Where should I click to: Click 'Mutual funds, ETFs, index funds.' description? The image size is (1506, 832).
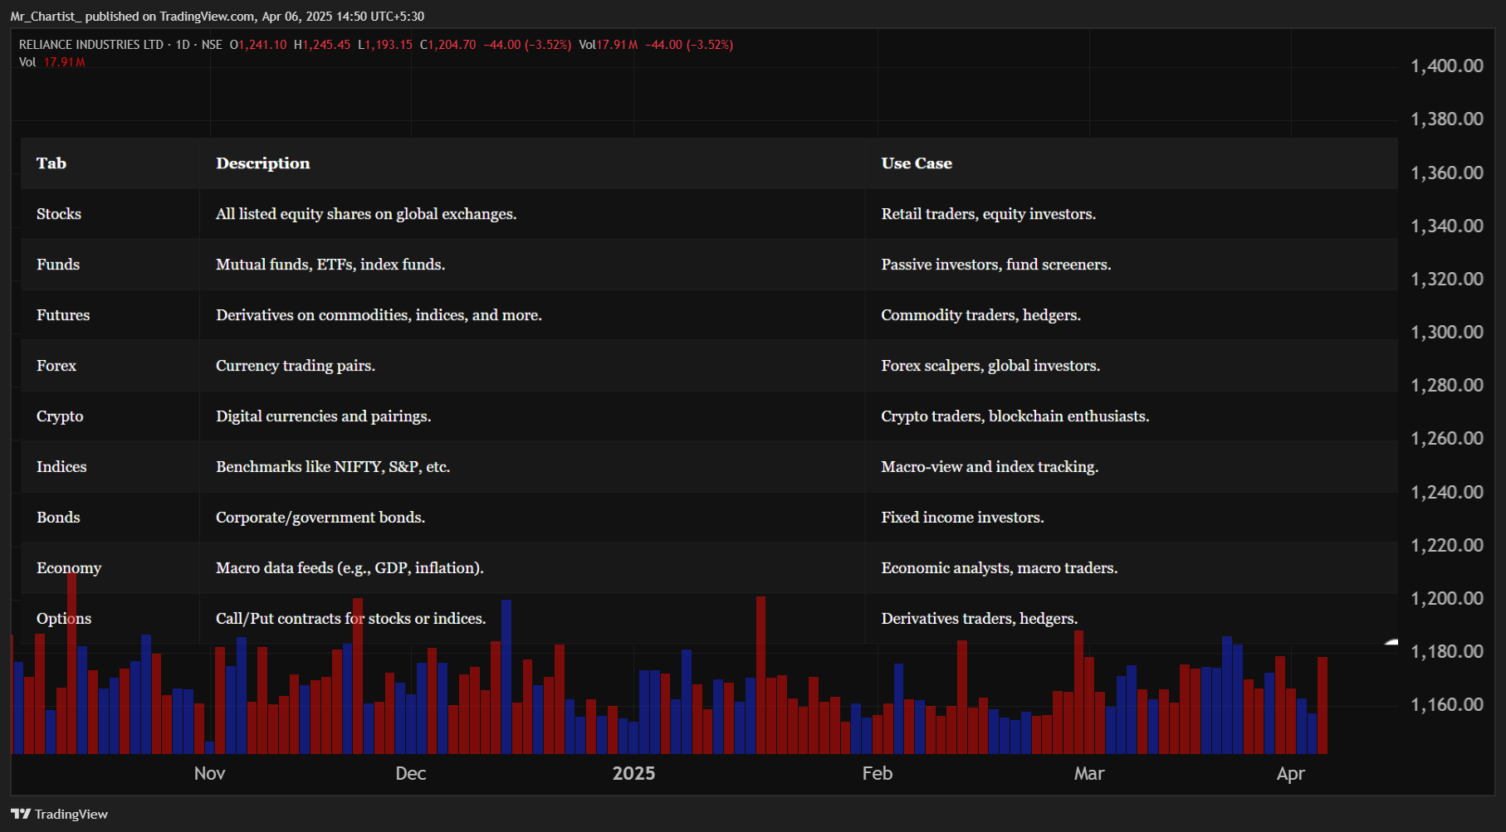pyautogui.click(x=330, y=265)
